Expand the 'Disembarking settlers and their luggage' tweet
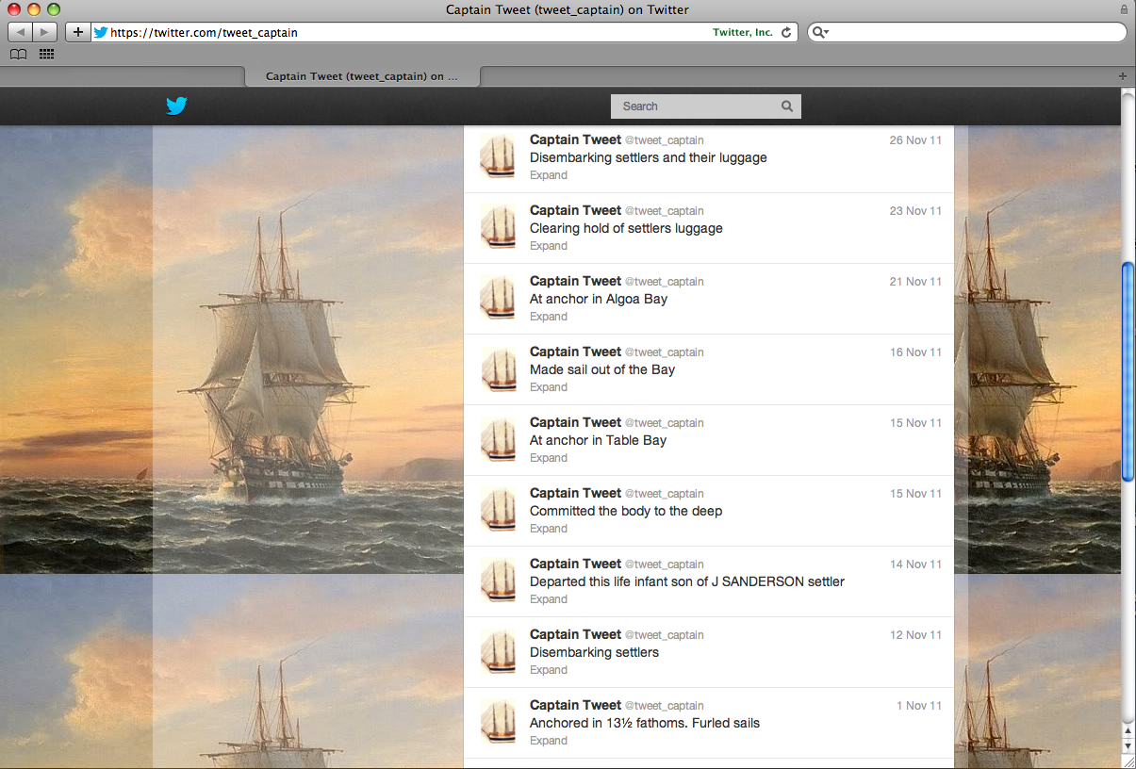1136x769 pixels. coord(549,175)
